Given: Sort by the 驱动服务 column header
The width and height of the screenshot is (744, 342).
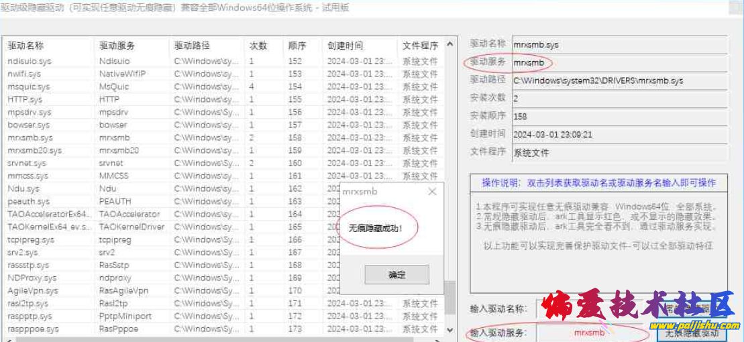Looking at the screenshot, I should 117,46.
